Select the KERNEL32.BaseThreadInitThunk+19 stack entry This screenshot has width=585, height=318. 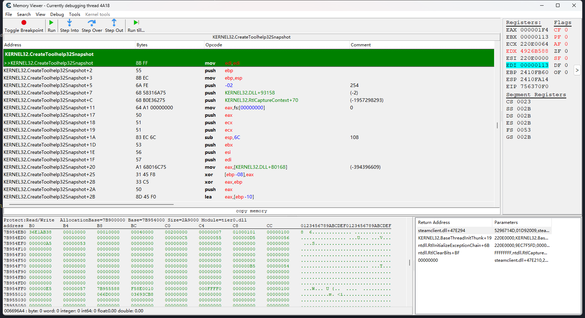click(454, 238)
